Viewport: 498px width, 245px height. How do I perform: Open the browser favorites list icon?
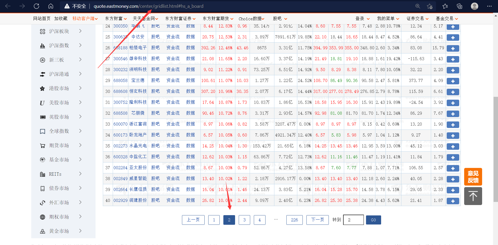coord(445,6)
